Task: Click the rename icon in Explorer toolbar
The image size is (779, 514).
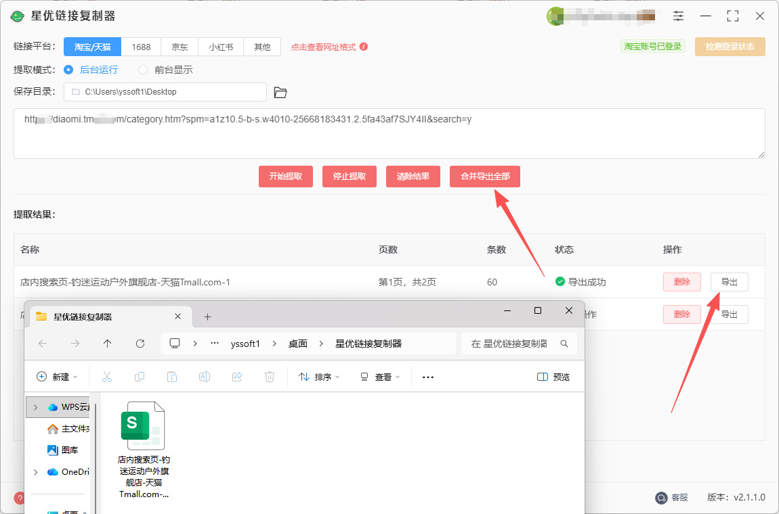Action: (204, 377)
